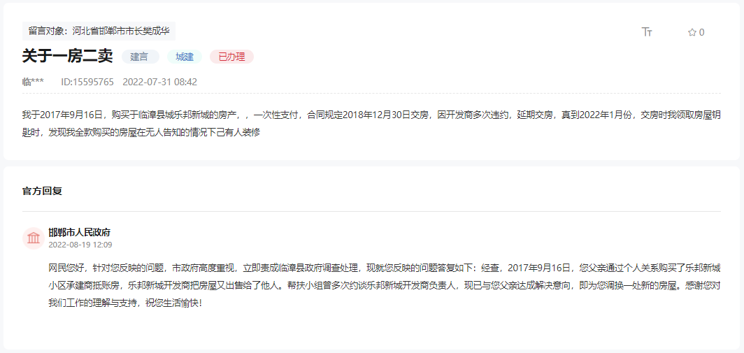Click the second line of complaint text

coord(141,132)
